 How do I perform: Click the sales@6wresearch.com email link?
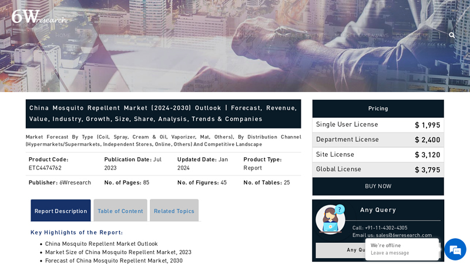pos(404,235)
